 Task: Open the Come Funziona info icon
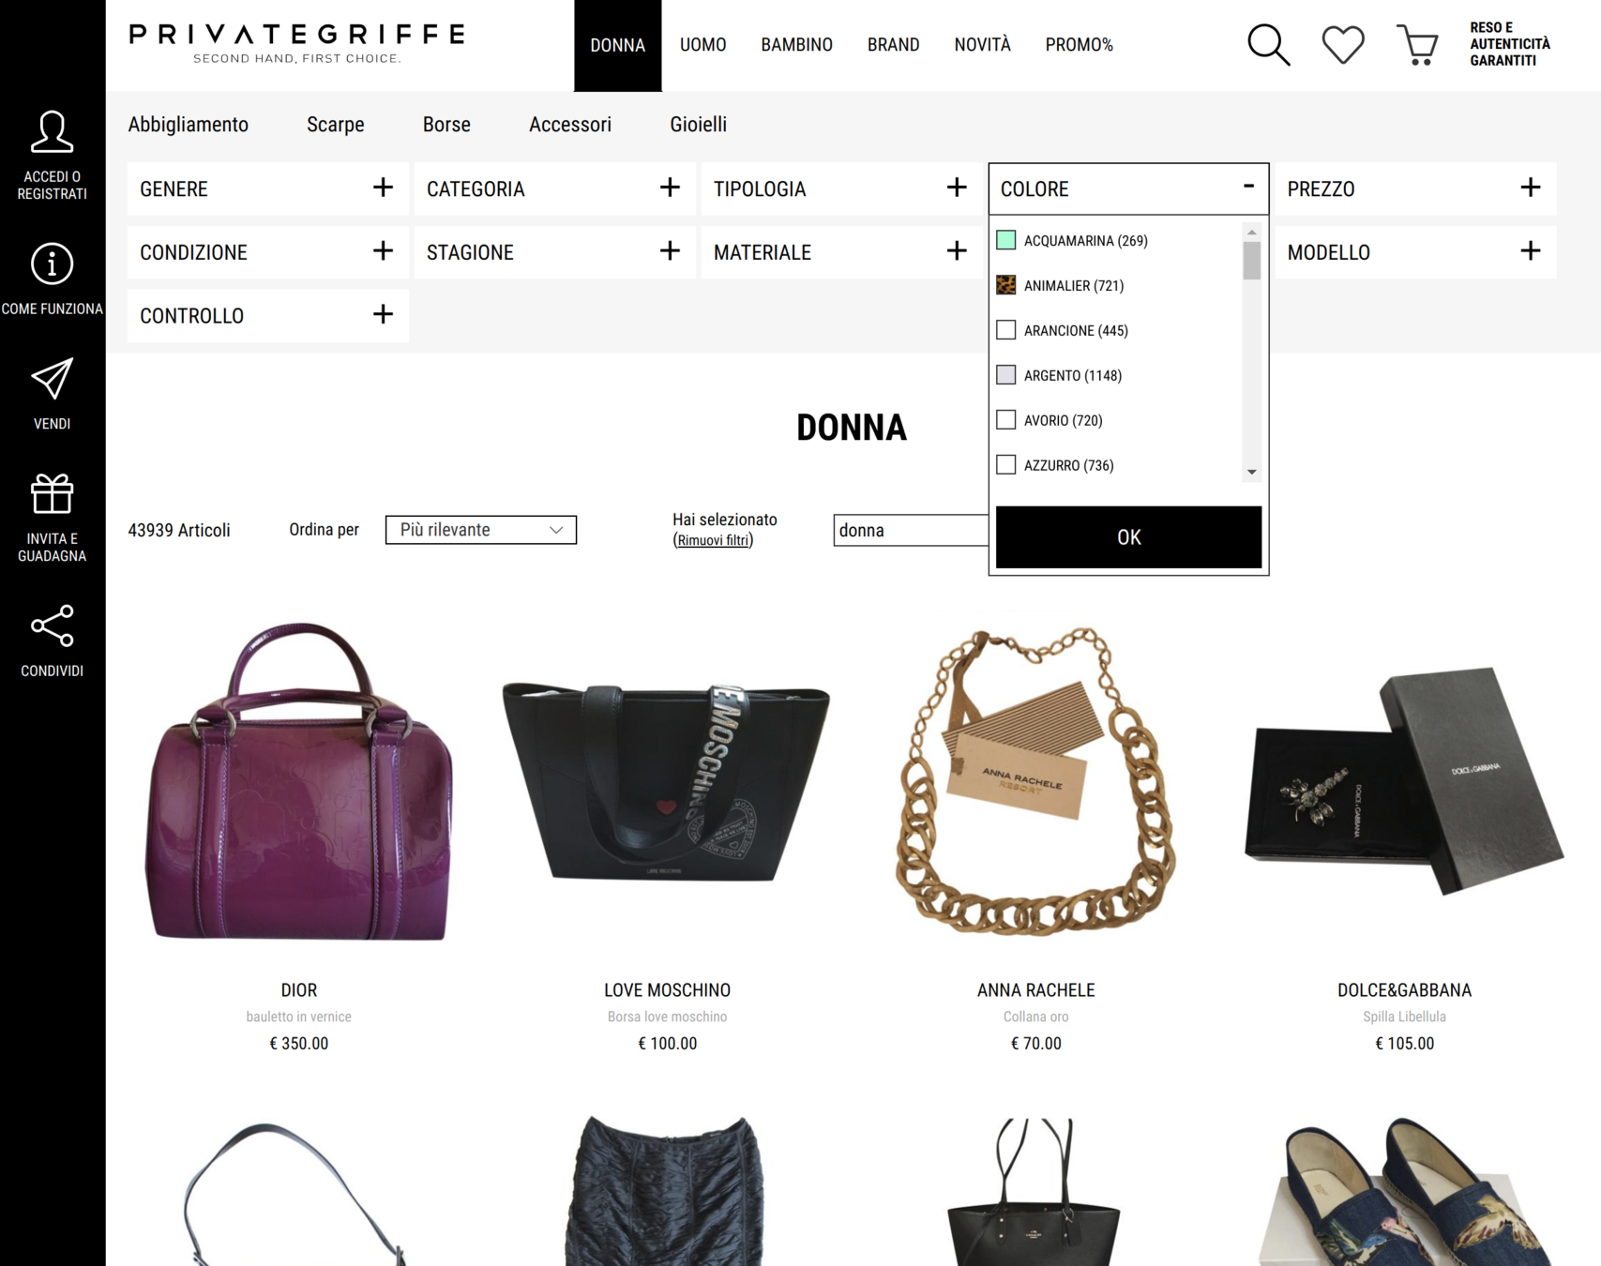pyautogui.click(x=53, y=264)
